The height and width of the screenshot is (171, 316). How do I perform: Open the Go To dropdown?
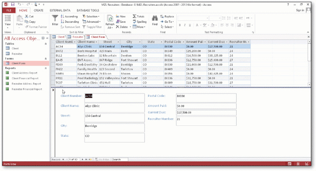point(167,21)
